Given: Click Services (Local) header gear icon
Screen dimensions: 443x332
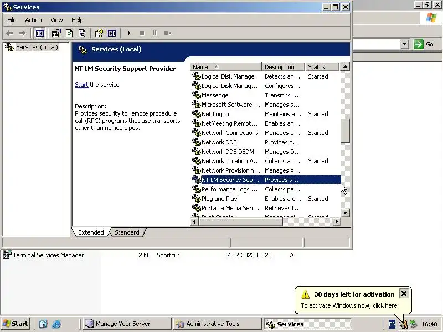Looking at the screenshot, I should (82, 49).
